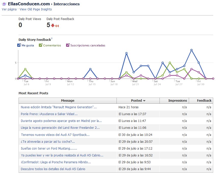This screenshot has height=180, width=217.
Task: Open View Old Page Insights
Action: (36, 9)
